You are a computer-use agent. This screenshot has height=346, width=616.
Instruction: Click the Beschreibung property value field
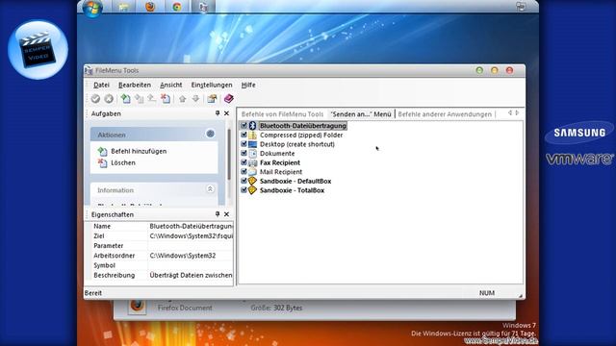(x=191, y=276)
